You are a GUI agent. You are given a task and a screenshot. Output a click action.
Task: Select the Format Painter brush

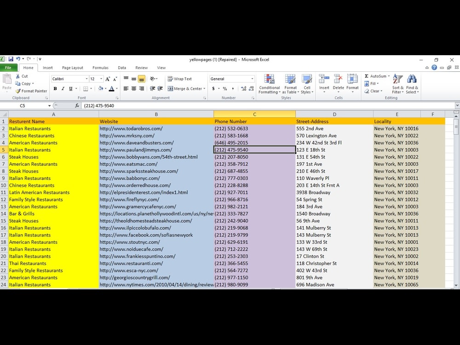click(18, 91)
